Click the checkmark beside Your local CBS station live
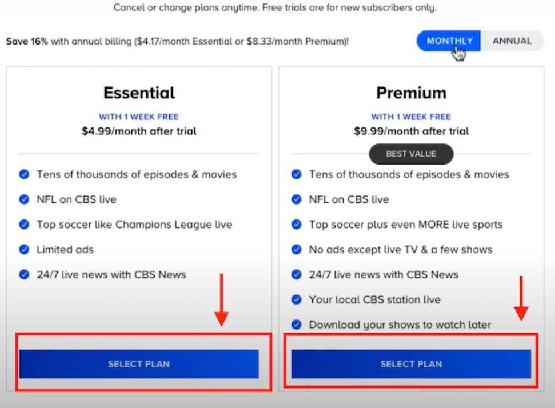Screen dimensions: 555x408 [x=297, y=299]
